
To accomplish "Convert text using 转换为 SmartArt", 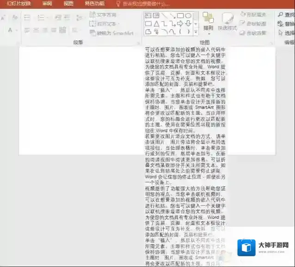I will point(112,33).
